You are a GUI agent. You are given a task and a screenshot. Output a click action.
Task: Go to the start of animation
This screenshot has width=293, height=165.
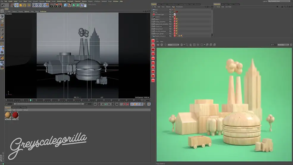[x=95, y=104]
